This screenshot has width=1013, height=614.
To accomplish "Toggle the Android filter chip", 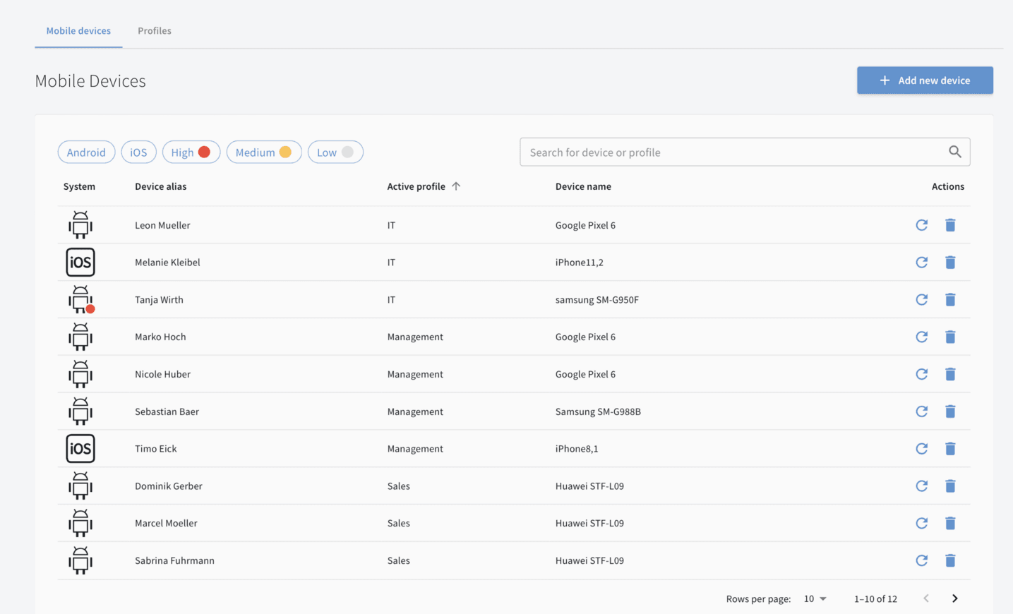I will click(86, 152).
